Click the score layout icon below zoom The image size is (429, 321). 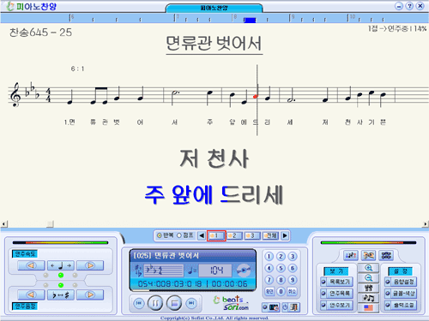(369, 288)
